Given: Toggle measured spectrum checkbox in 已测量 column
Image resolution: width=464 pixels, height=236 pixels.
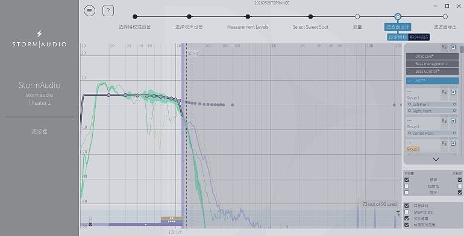Looking at the screenshot, I should pos(407,180).
